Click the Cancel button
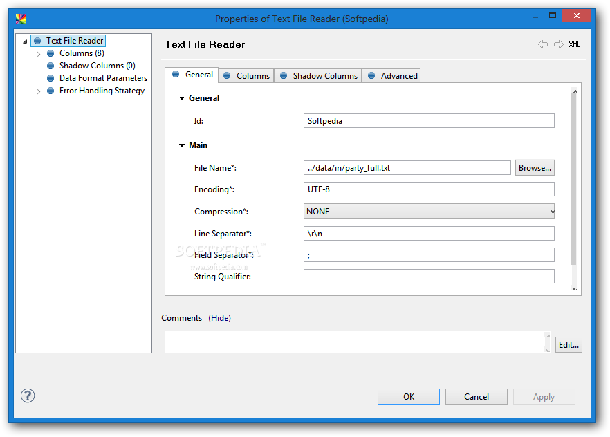This screenshot has height=437, width=610. 476,397
